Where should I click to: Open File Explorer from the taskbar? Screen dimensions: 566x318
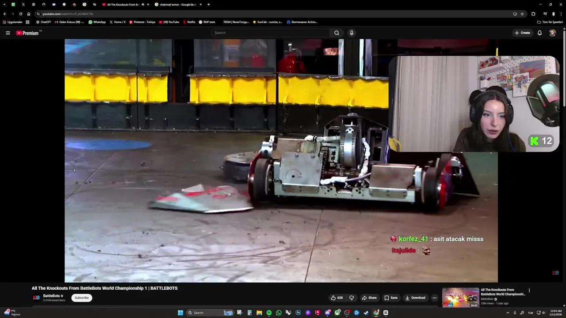(x=259, y=313)
